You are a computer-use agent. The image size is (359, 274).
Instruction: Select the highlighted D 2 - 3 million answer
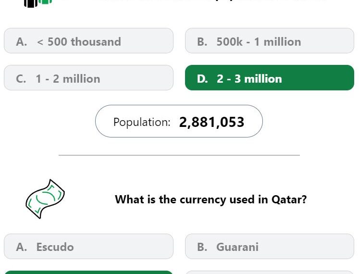click(x=270, y=78)
